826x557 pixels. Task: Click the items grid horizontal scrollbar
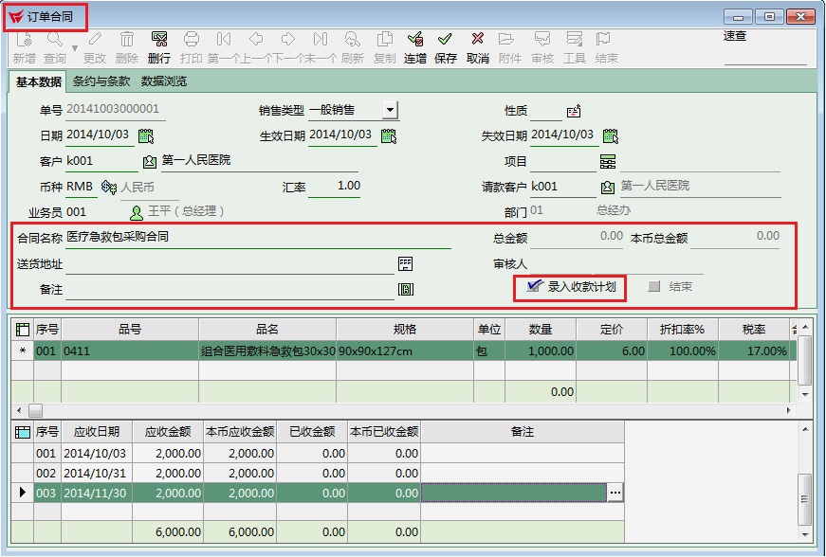[408, 410]
